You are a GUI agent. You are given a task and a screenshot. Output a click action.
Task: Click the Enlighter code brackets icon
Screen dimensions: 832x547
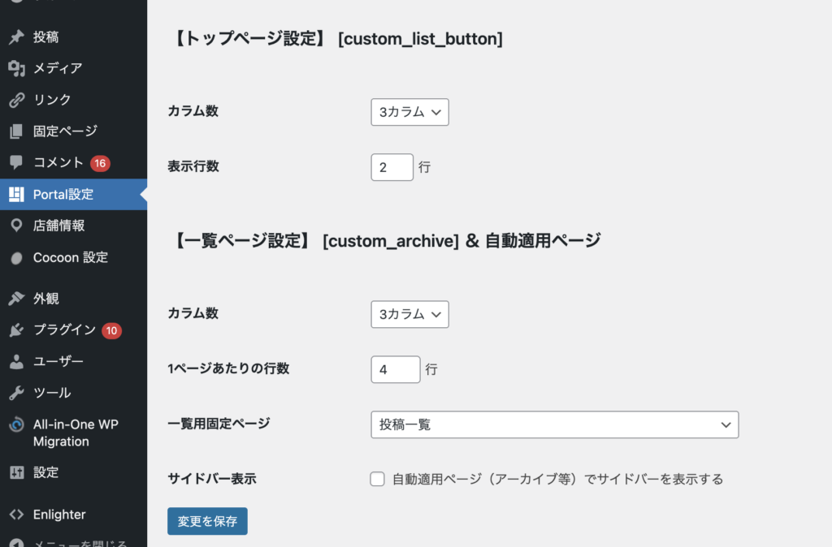[x=16, y=515]
